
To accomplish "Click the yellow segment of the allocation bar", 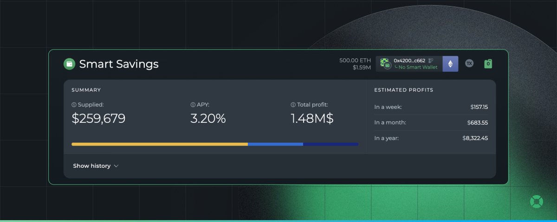I will coord(160,144).
